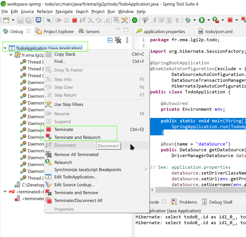Choose Terminate/Disconnect All from context menu
246x237 pixels.
click(97, 201)
